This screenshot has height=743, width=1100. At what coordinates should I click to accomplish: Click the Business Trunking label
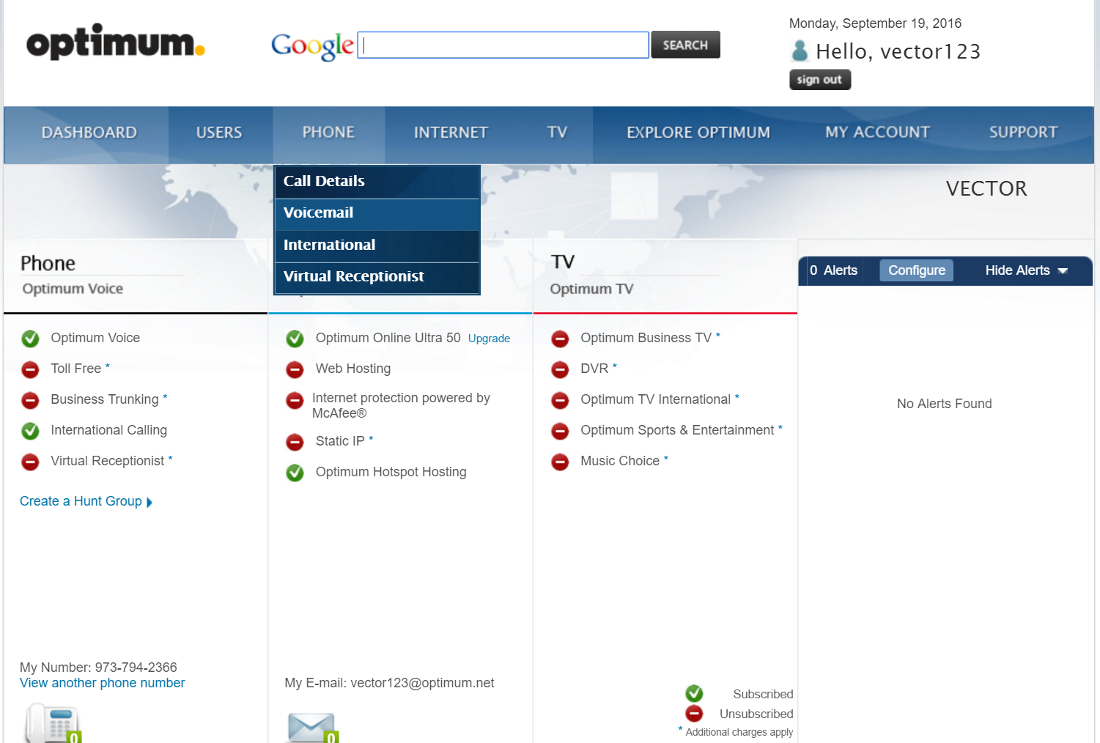[104, 399]
